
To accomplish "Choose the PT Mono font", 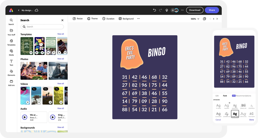I will [218, 106].
